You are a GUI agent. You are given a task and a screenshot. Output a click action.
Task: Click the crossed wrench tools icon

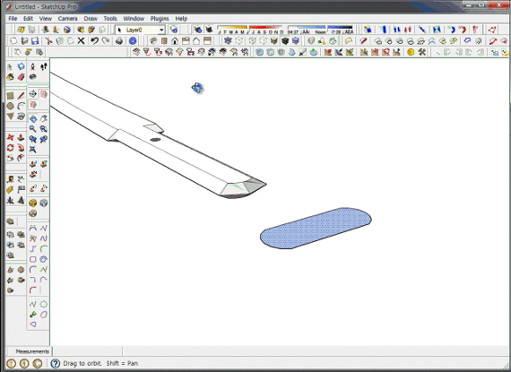pyautogui.click(x=421, y=52)
